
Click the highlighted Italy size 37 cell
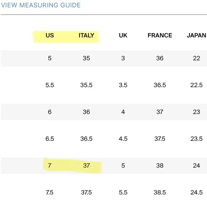coord(86,166)
